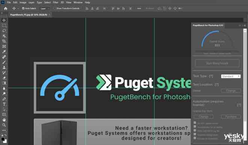This screenshot has height=145, width=248.
Task: Select the Crop tool
Action: tap(4, 41)
